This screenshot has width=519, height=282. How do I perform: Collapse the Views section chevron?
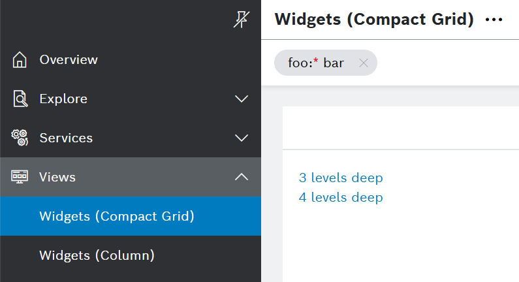[x=242, y=177]
